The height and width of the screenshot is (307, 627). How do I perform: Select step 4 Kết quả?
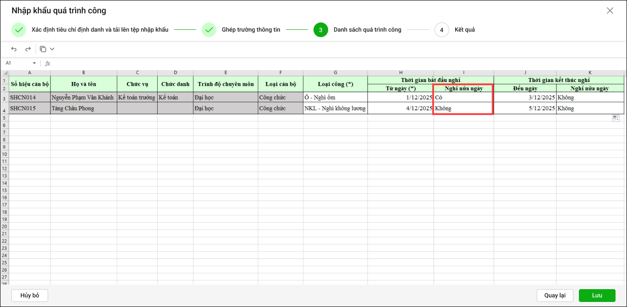[441, 30]
